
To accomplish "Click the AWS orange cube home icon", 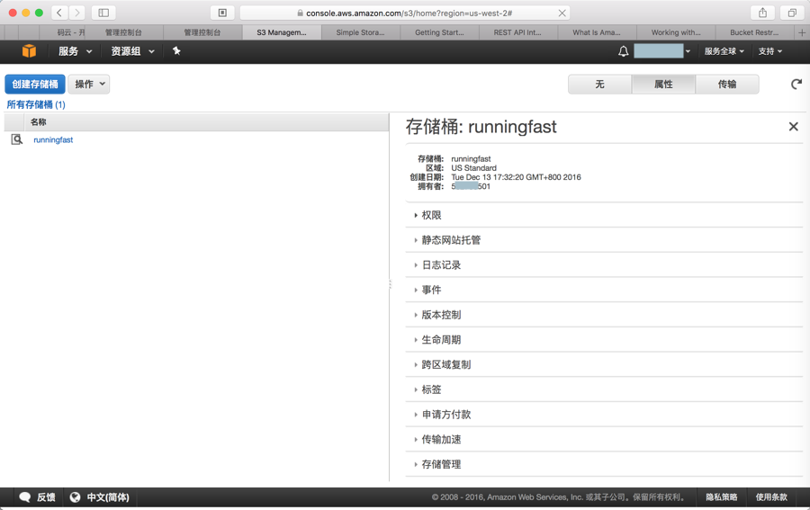I will pos(29,50).
